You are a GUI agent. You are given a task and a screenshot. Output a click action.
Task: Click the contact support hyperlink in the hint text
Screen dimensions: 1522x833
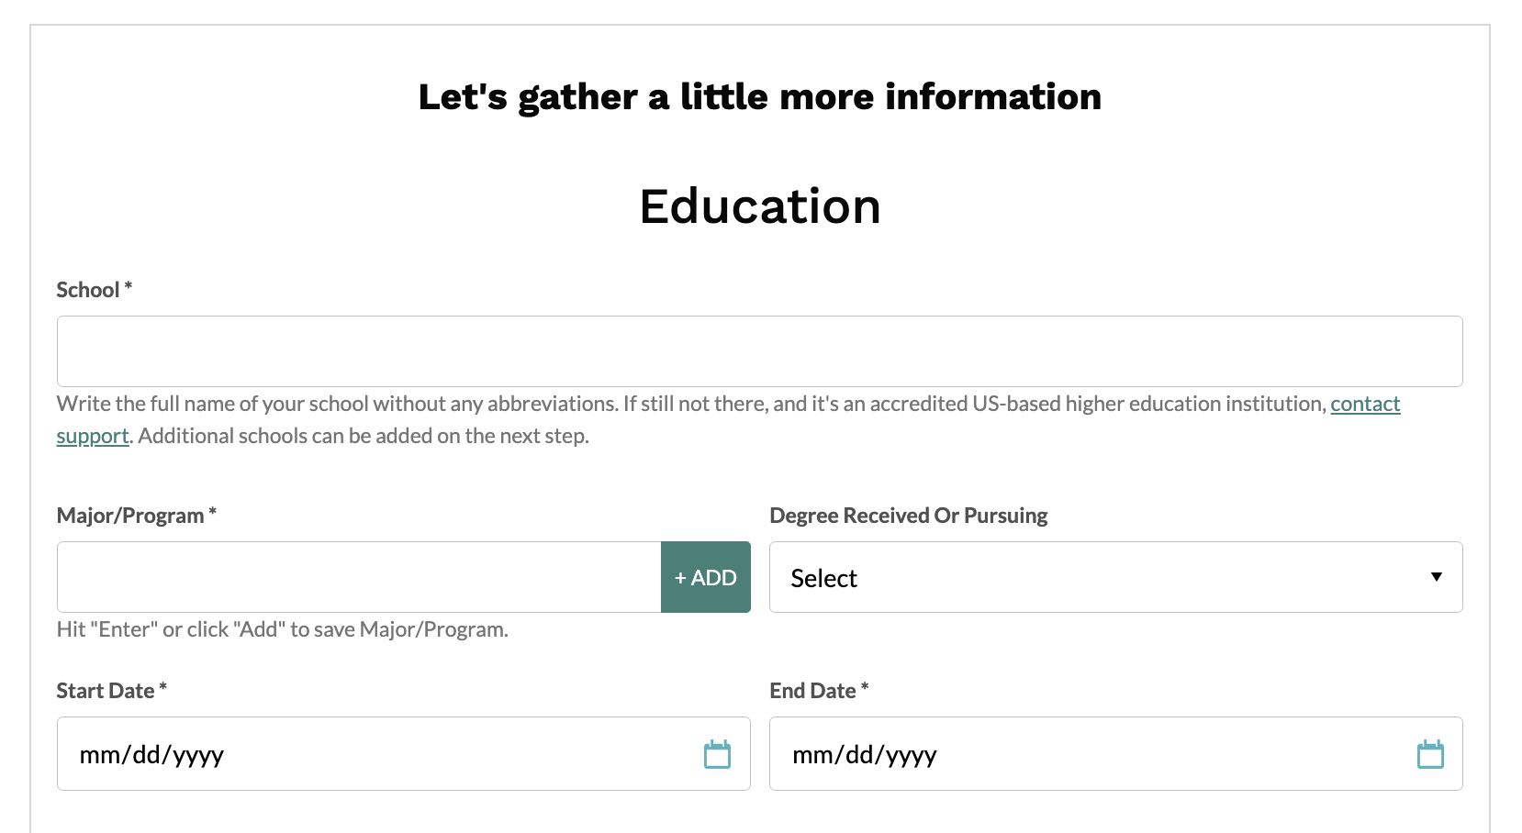[x=1365, y=404]
